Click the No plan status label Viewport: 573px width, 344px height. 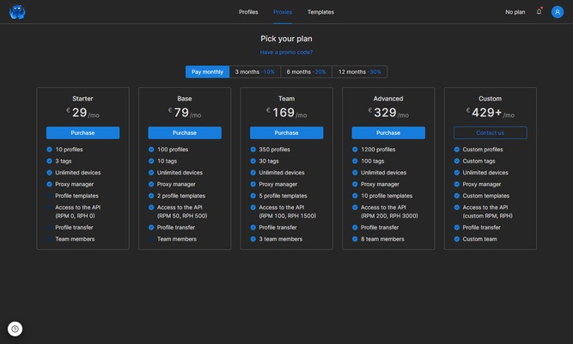tap(515, 12)
